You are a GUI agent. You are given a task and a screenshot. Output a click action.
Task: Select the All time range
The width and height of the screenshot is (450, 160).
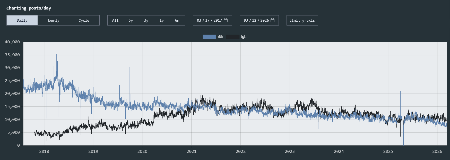[115, 20]
